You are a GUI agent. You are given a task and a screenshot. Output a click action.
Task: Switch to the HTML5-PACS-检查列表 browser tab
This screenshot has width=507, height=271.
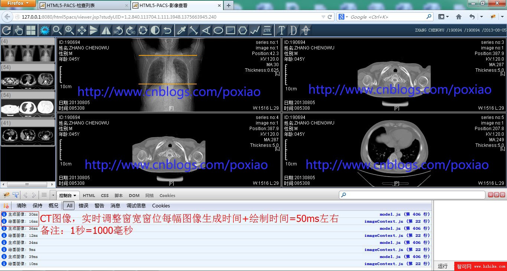pyautogui.click(x=84, y=6)
